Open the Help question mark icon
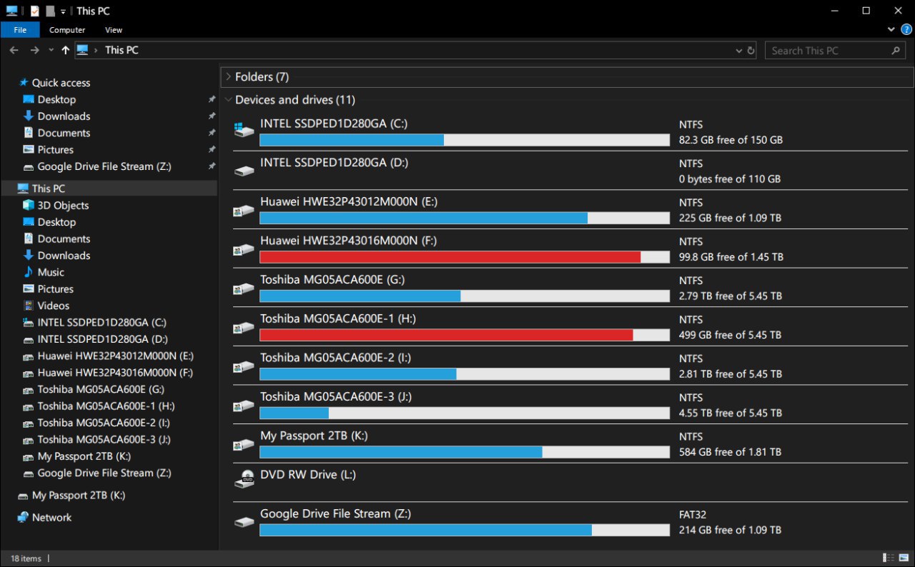 tap(906, 29)
